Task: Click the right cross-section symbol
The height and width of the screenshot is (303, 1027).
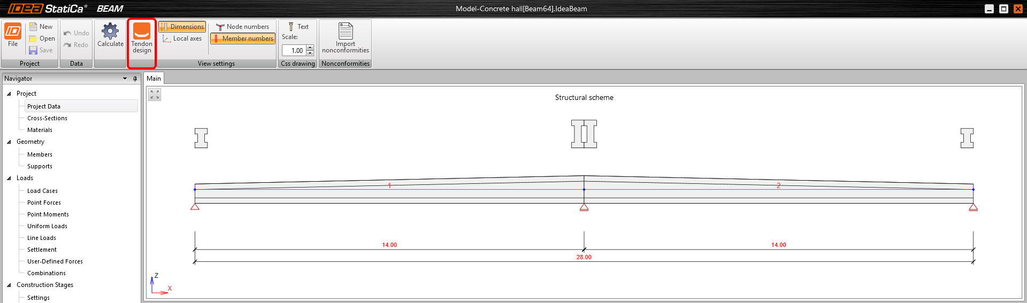Action: pyautogui.click(x=967, y=138)
